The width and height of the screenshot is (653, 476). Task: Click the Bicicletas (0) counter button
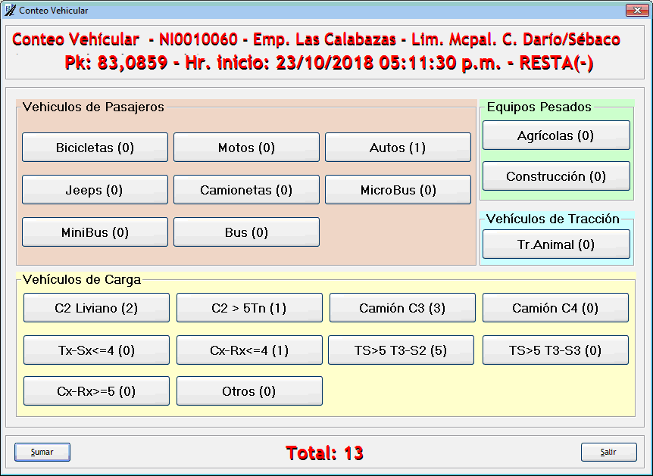pos(95,148)
